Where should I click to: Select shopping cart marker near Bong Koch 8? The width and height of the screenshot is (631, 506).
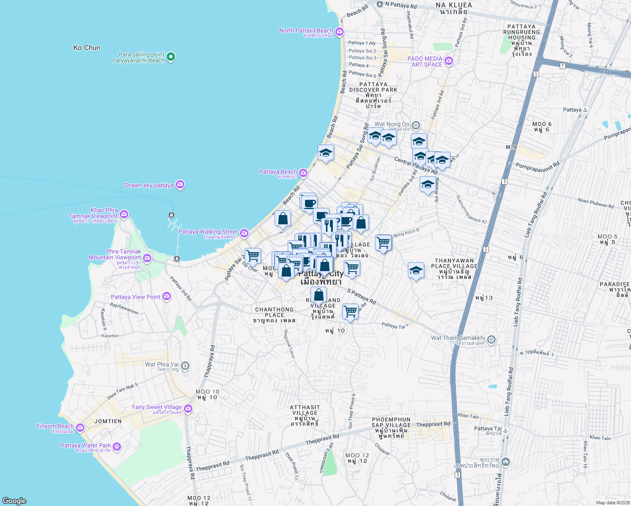coord(383,243)
